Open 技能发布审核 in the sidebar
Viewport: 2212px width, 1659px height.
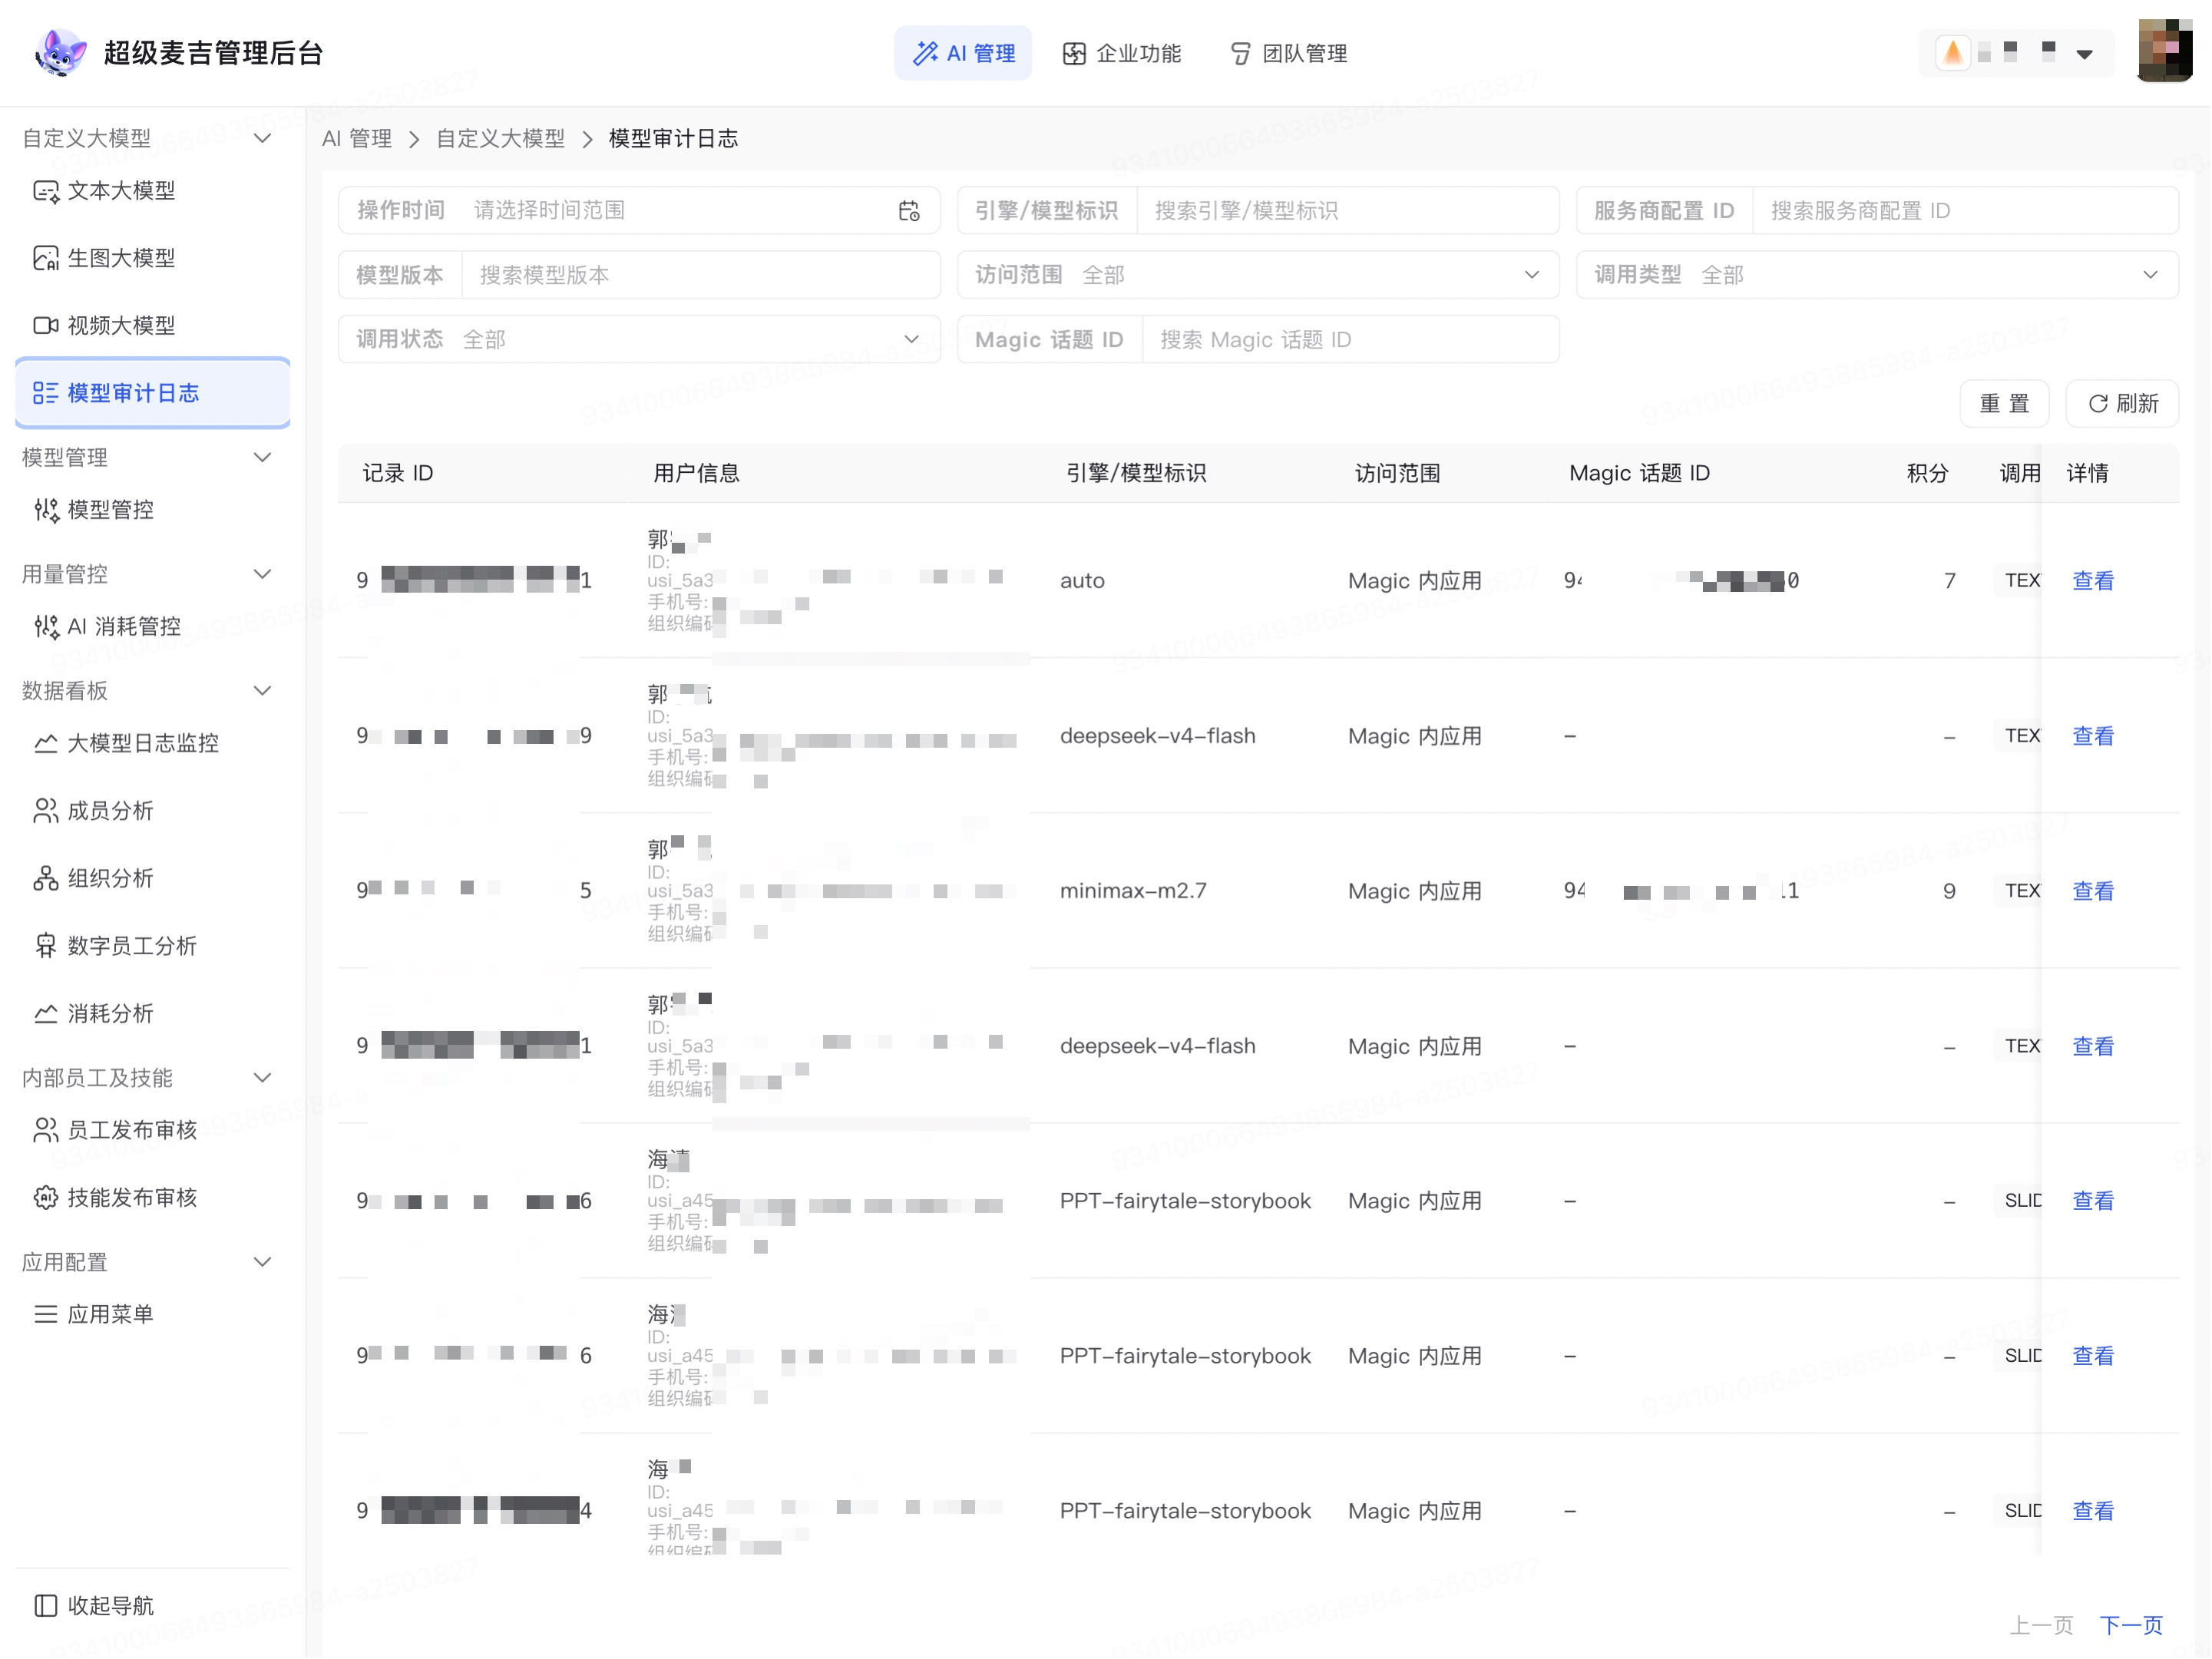point(152,1198)
